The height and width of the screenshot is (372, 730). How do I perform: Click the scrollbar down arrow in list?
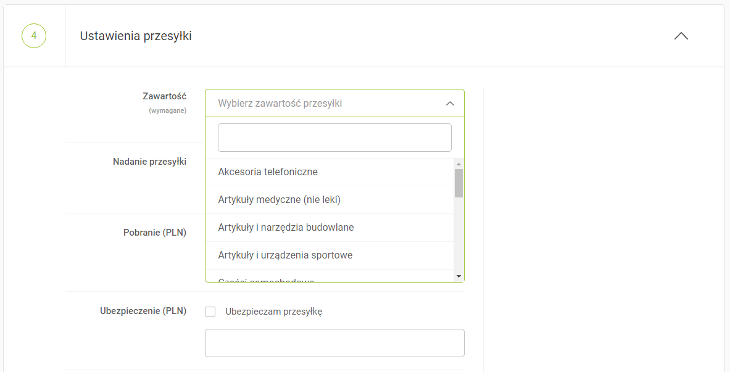458,276
